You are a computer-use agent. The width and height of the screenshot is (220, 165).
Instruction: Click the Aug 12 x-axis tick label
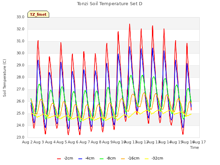click(x=142, y=142)
